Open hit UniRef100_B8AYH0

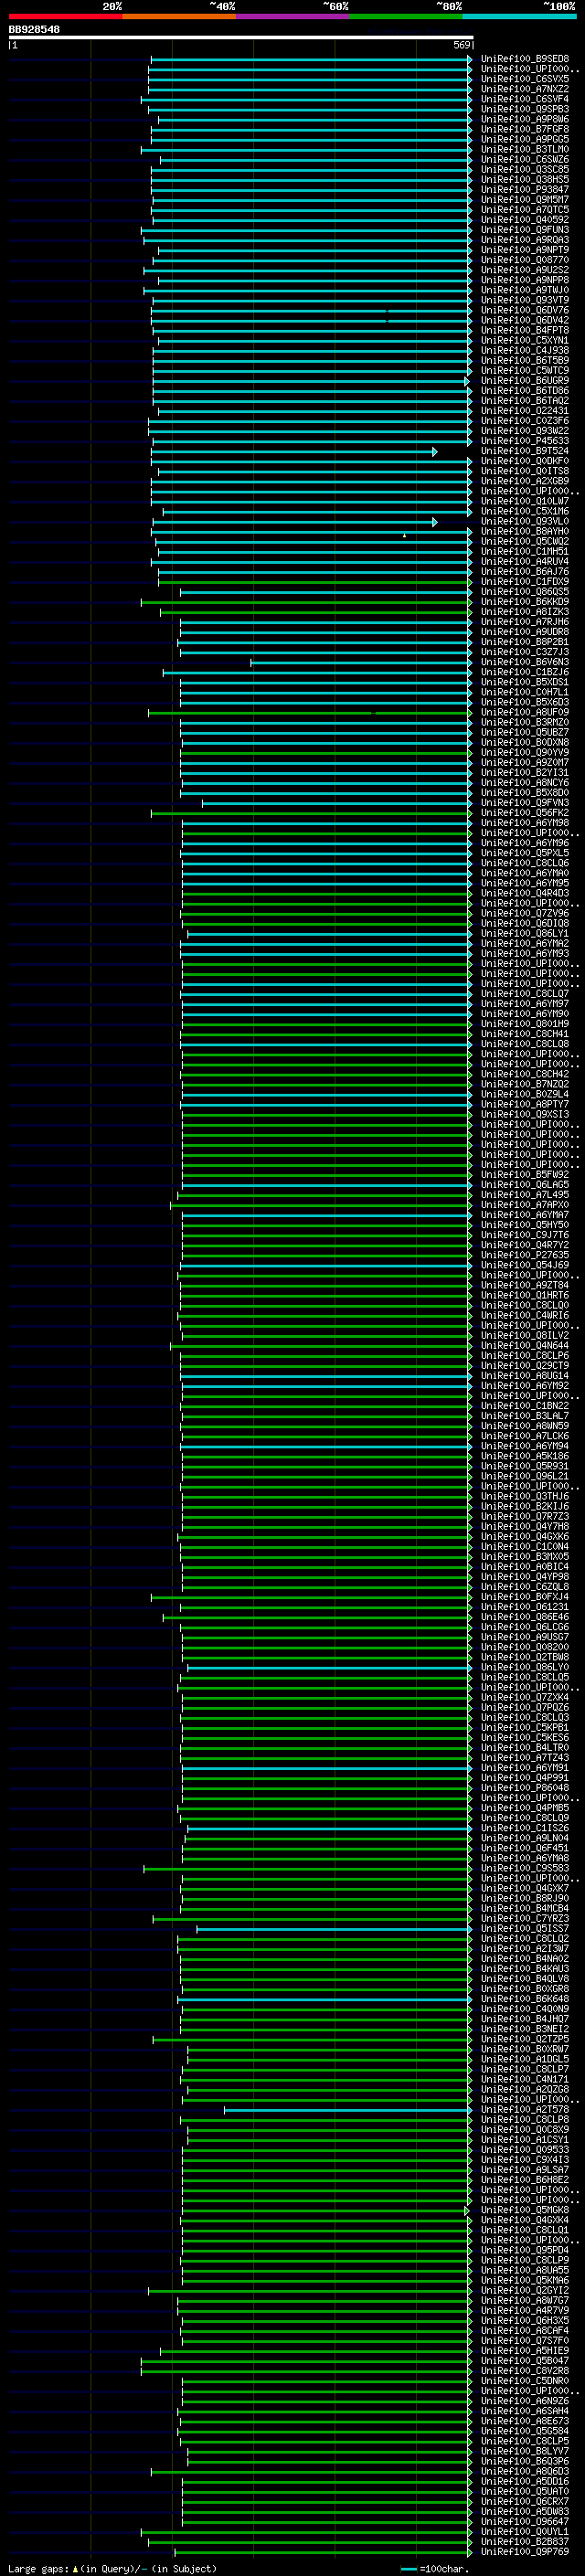coord(524,531)
